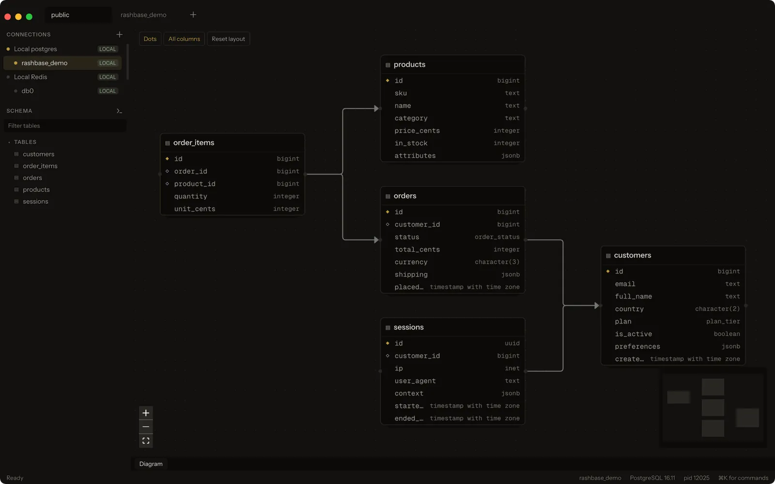Select the sku column in products
Image resolution: width=775 pixels, height=484 pixels.
[x=453, y=93]
